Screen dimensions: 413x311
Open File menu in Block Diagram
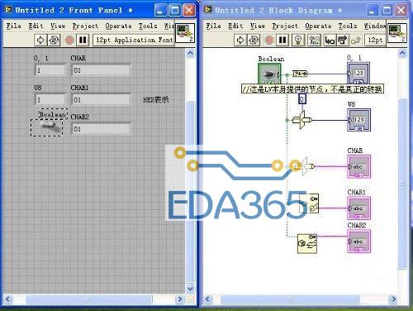214,26
